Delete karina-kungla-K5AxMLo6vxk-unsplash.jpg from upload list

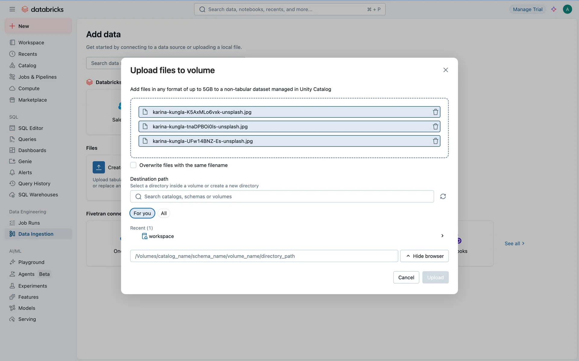point(435,112)
